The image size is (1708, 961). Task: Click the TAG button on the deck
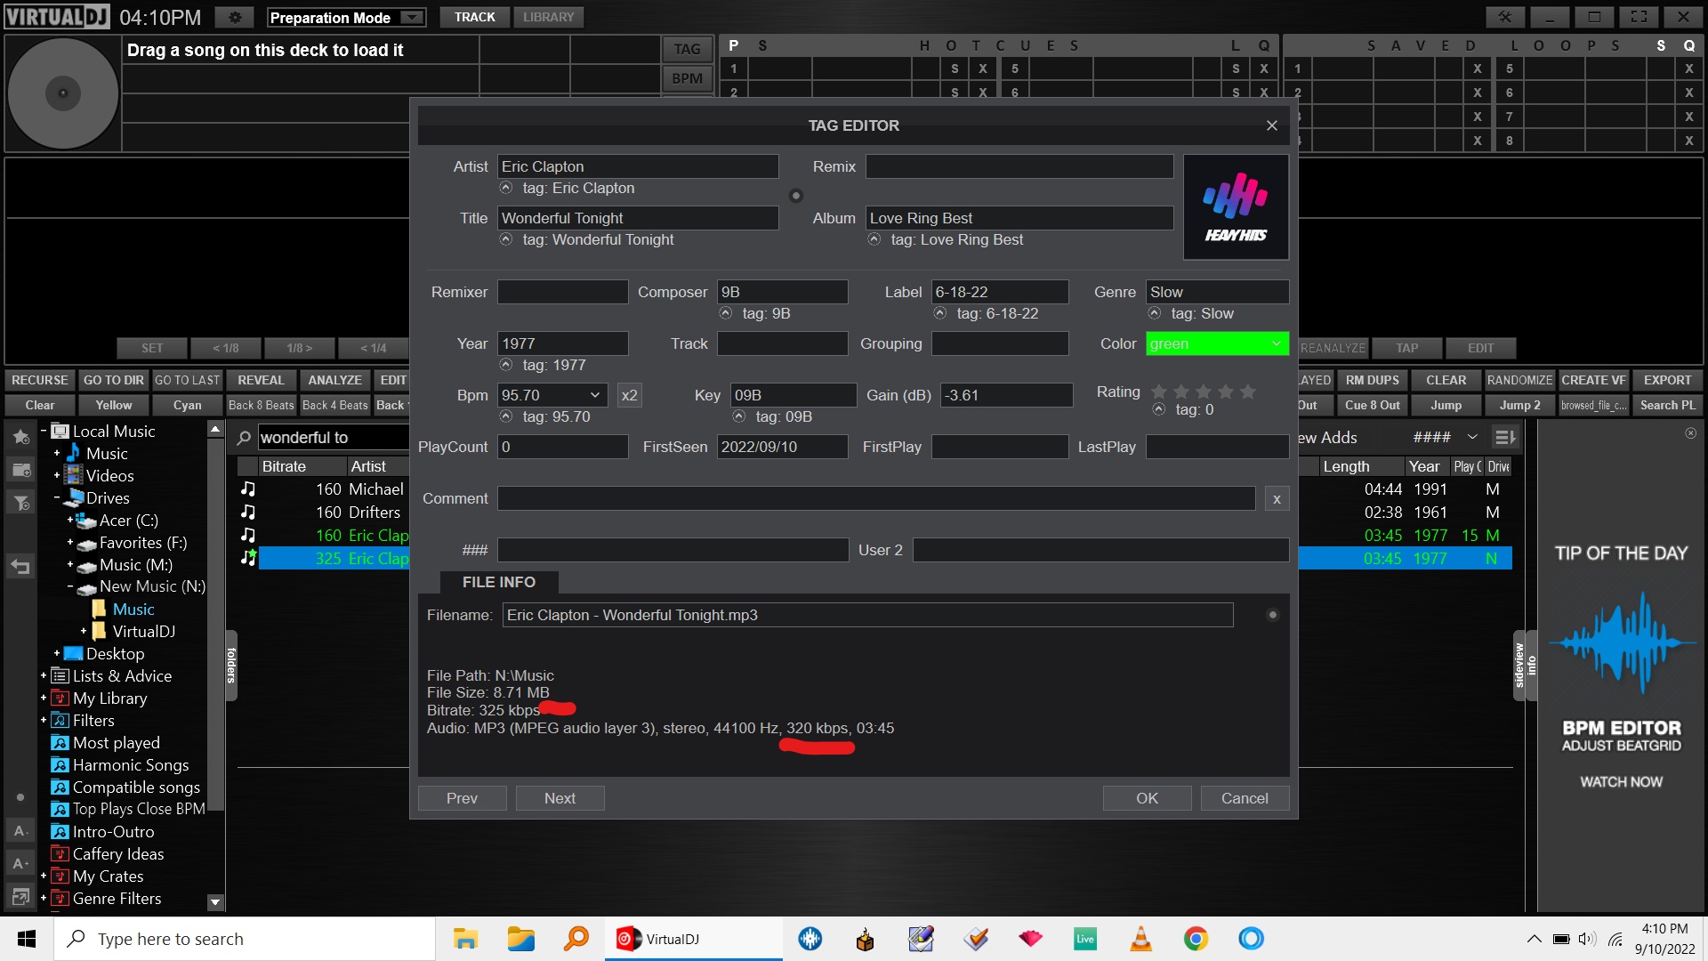click(x=687, y=50)
